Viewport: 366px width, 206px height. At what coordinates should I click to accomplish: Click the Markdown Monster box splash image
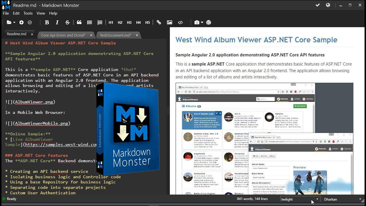tap(128, 129)
